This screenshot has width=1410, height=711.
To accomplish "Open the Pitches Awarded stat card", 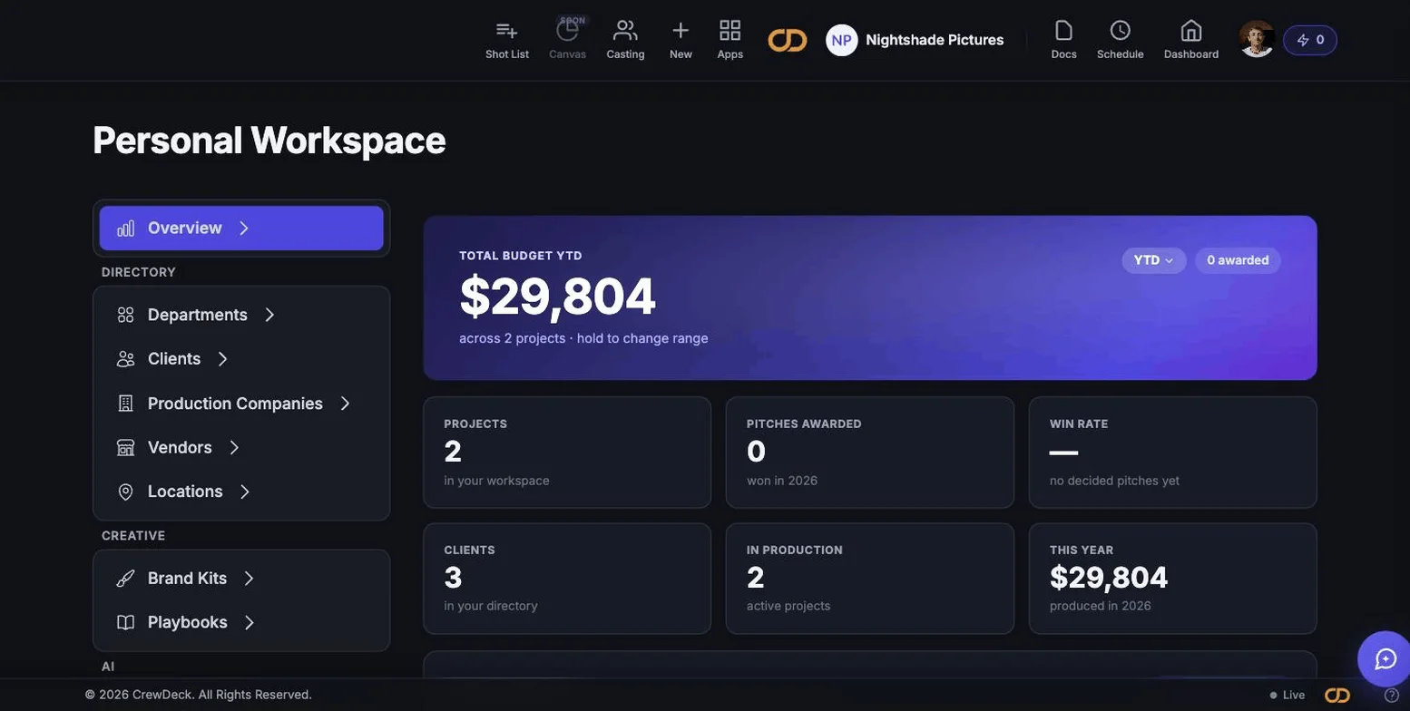I will [x=870, y=453].
